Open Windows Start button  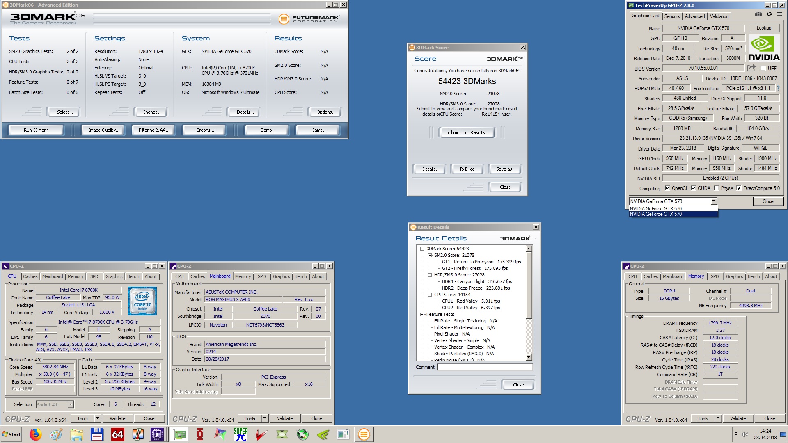point(11,434)
